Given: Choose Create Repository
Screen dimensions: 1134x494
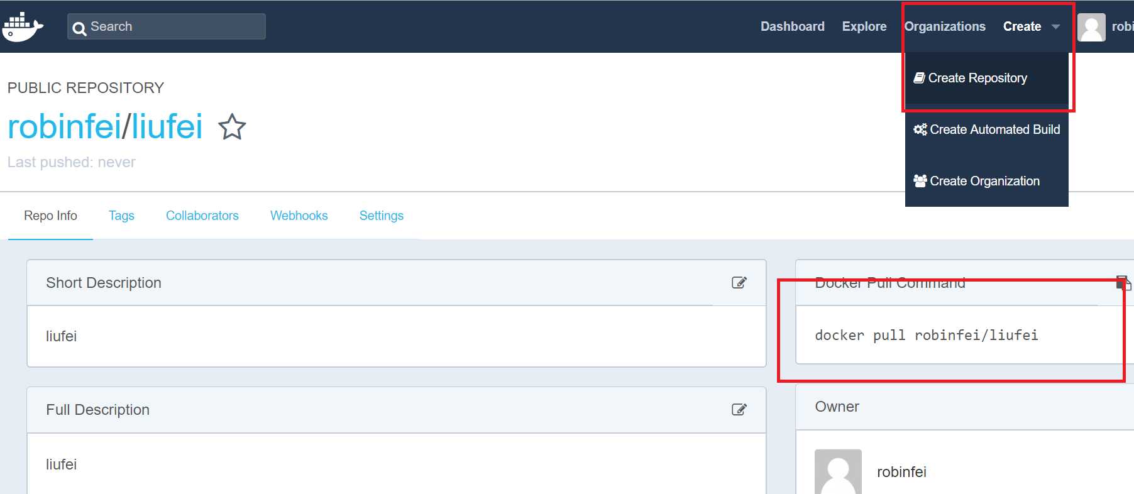Looking at the screenshot, I should pyautogui.click(x=986, y=78).
